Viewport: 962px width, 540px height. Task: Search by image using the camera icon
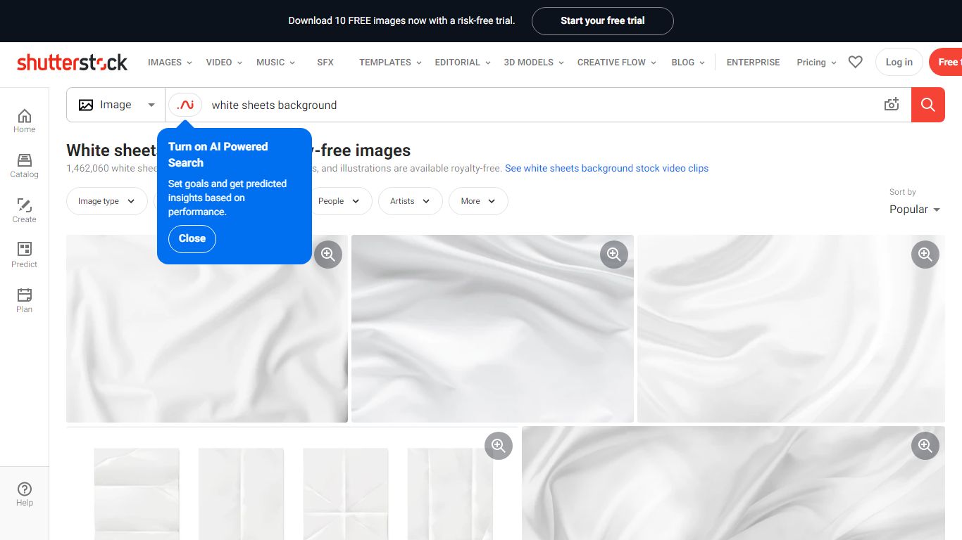(x=892, y=105)
